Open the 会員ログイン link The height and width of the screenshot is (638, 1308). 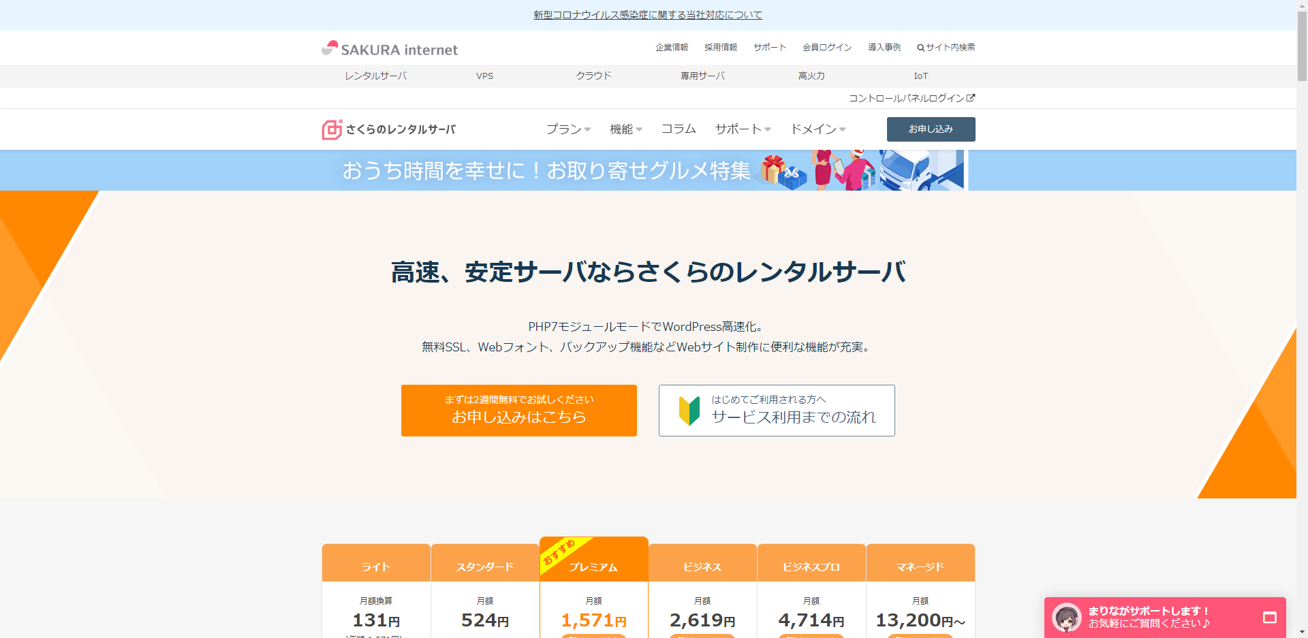tap(827, 48)
